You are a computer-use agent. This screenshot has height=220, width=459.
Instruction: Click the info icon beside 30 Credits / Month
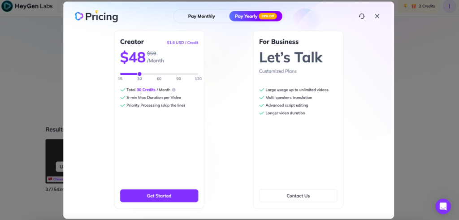(174, 90)
